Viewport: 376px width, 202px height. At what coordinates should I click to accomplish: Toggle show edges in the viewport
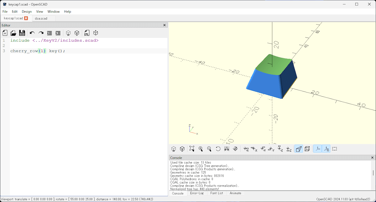click(335, 149)
